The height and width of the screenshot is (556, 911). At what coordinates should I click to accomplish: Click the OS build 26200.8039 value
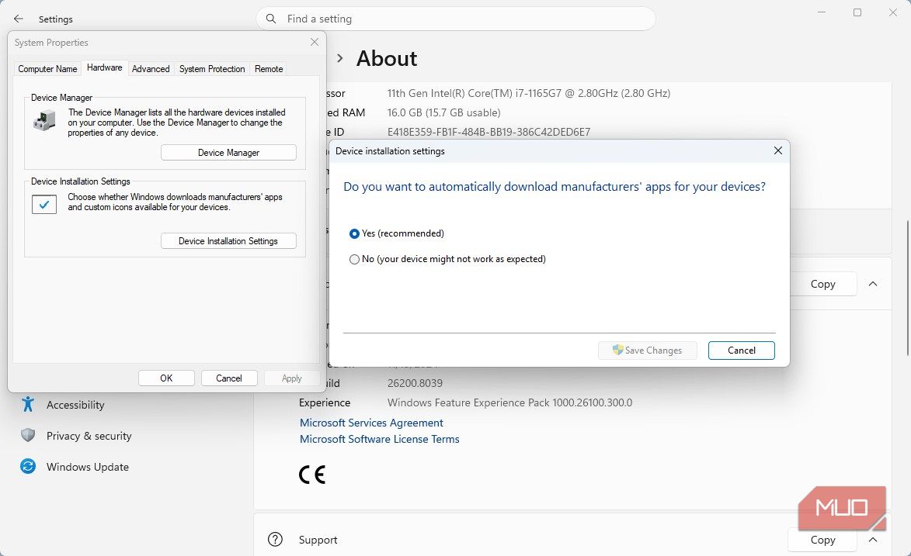click(415, 383)
